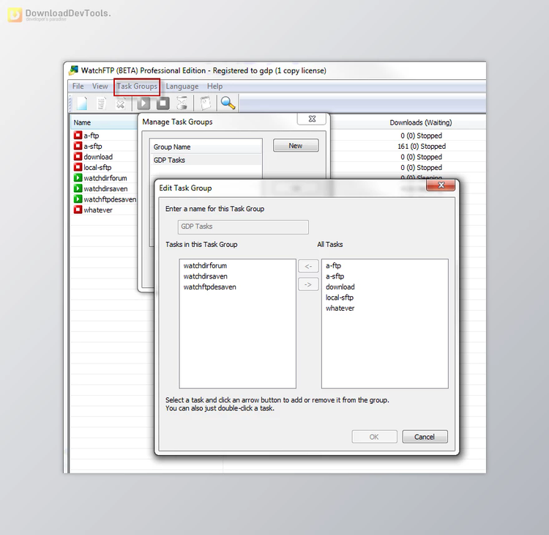Click the 161 (0) Stopped status cell
The width and height of the screenshot is (549, 535).
coord(422,146)
